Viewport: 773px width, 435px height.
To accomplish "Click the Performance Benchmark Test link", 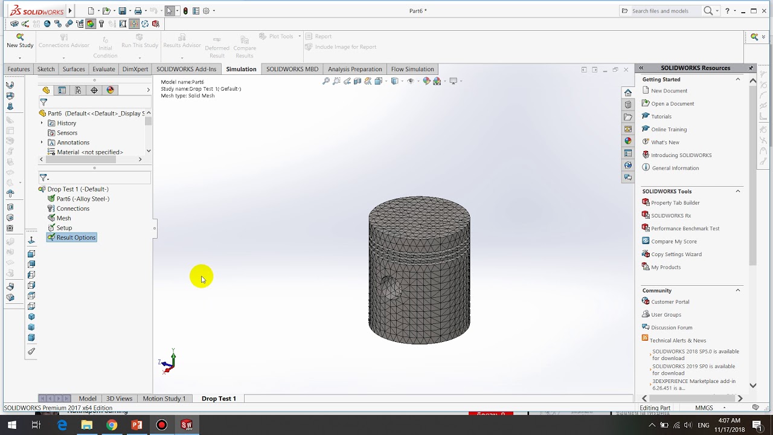I will tap(685, 228).
